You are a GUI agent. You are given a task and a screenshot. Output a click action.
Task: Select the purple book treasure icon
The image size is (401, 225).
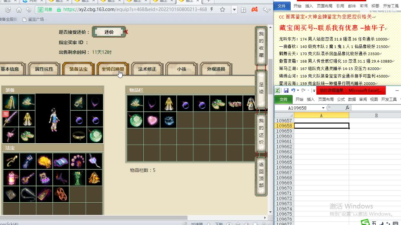[x=61, y=161]
